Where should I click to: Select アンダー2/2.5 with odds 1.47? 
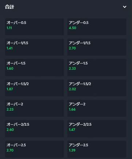pos(97,129)
